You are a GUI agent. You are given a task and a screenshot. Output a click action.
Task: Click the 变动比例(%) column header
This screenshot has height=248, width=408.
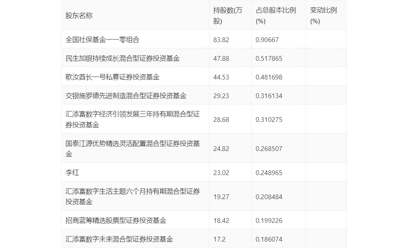323,15
